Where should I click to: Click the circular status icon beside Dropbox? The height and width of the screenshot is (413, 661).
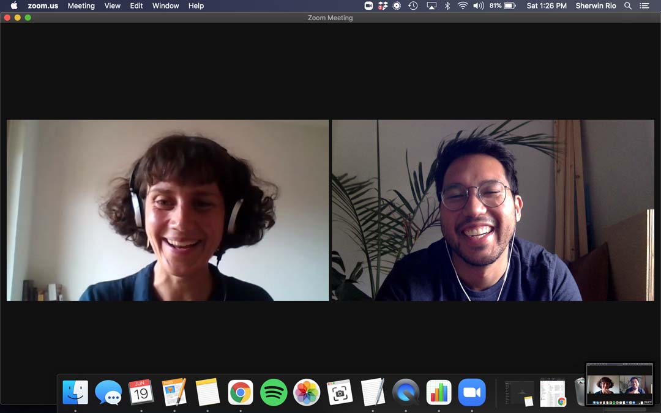click(397, 6)
